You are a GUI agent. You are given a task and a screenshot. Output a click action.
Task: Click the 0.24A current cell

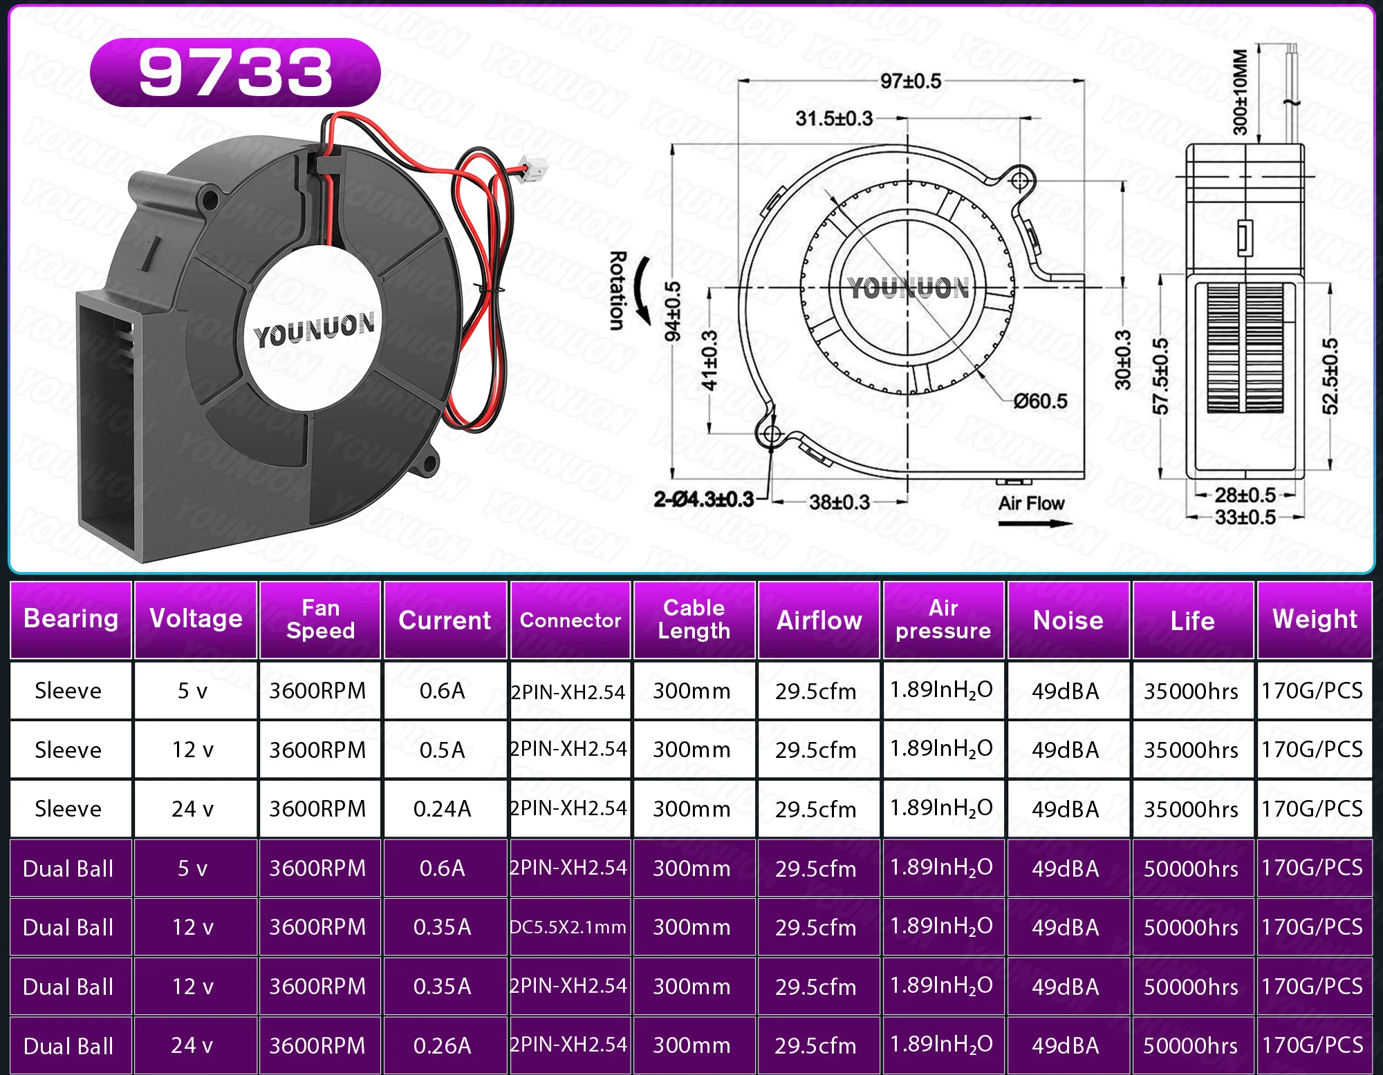(x=443, y=809)
